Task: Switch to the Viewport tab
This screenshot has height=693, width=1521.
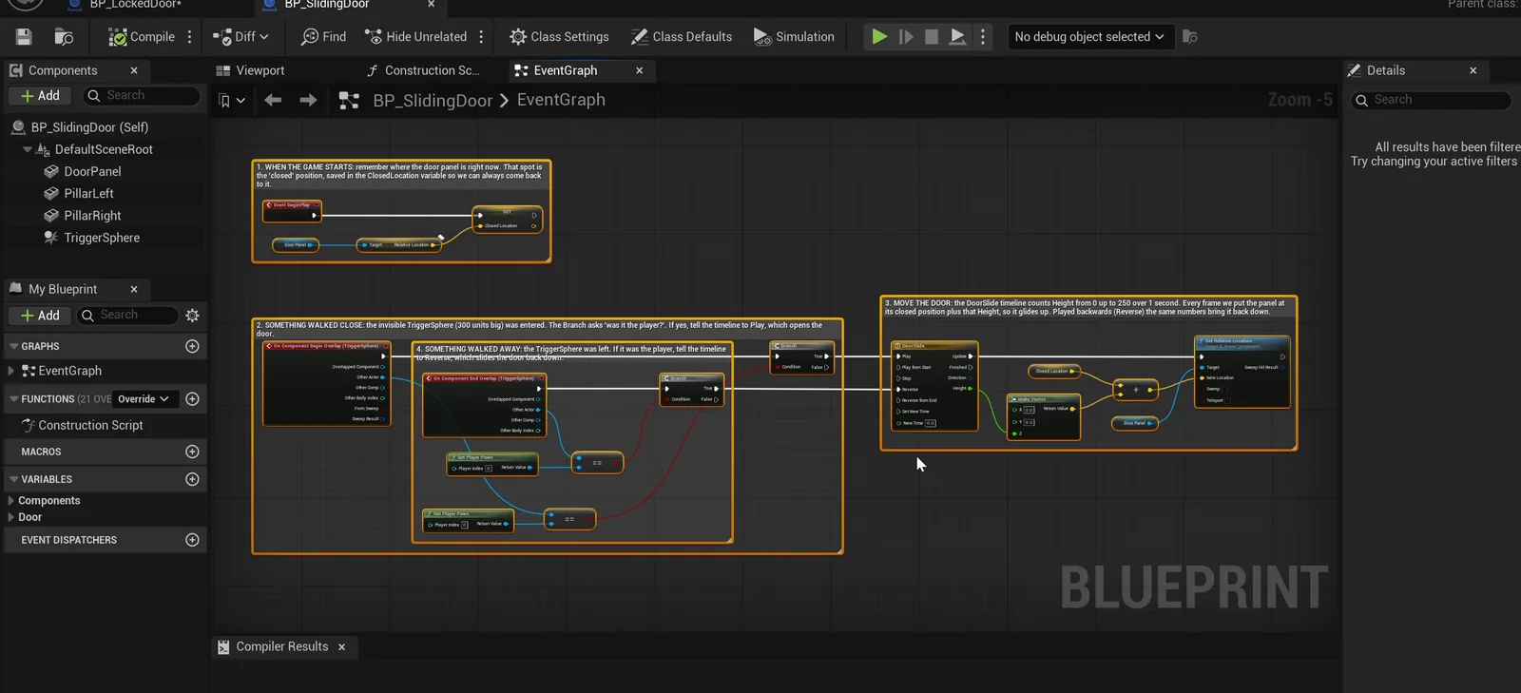Action: [x=251, y=70]
